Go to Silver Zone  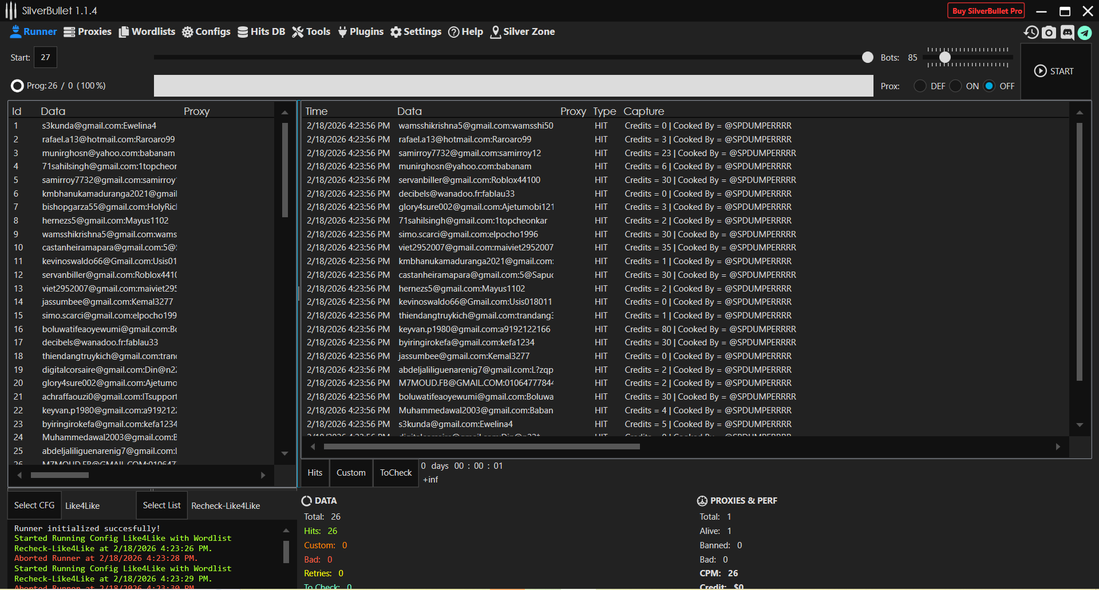point(523,32)
